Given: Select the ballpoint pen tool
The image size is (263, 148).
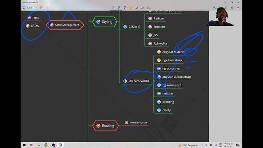Looking at the screenshot, I should coord(119,8).
